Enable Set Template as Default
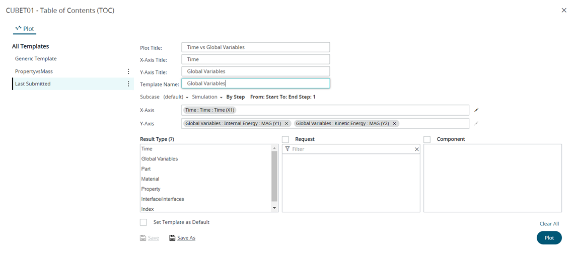Screen dimensions: 574x256 pos(143,222)
